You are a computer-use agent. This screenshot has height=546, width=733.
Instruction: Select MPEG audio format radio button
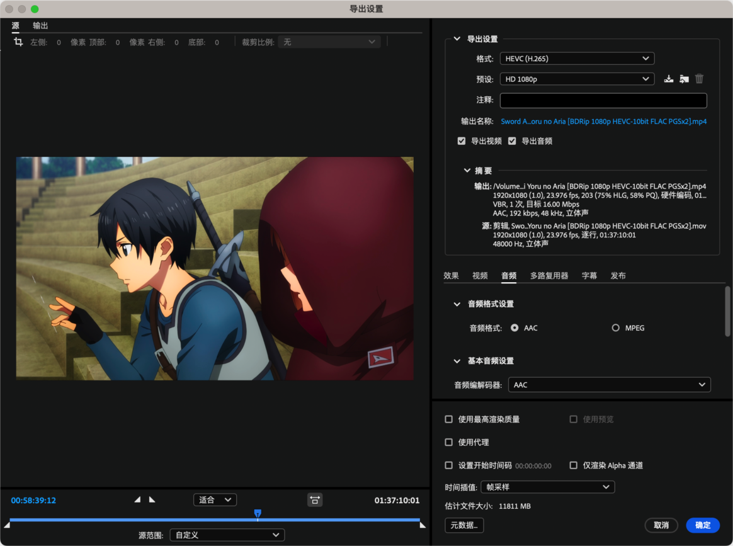pyautogui.click(x=616, y=328)
